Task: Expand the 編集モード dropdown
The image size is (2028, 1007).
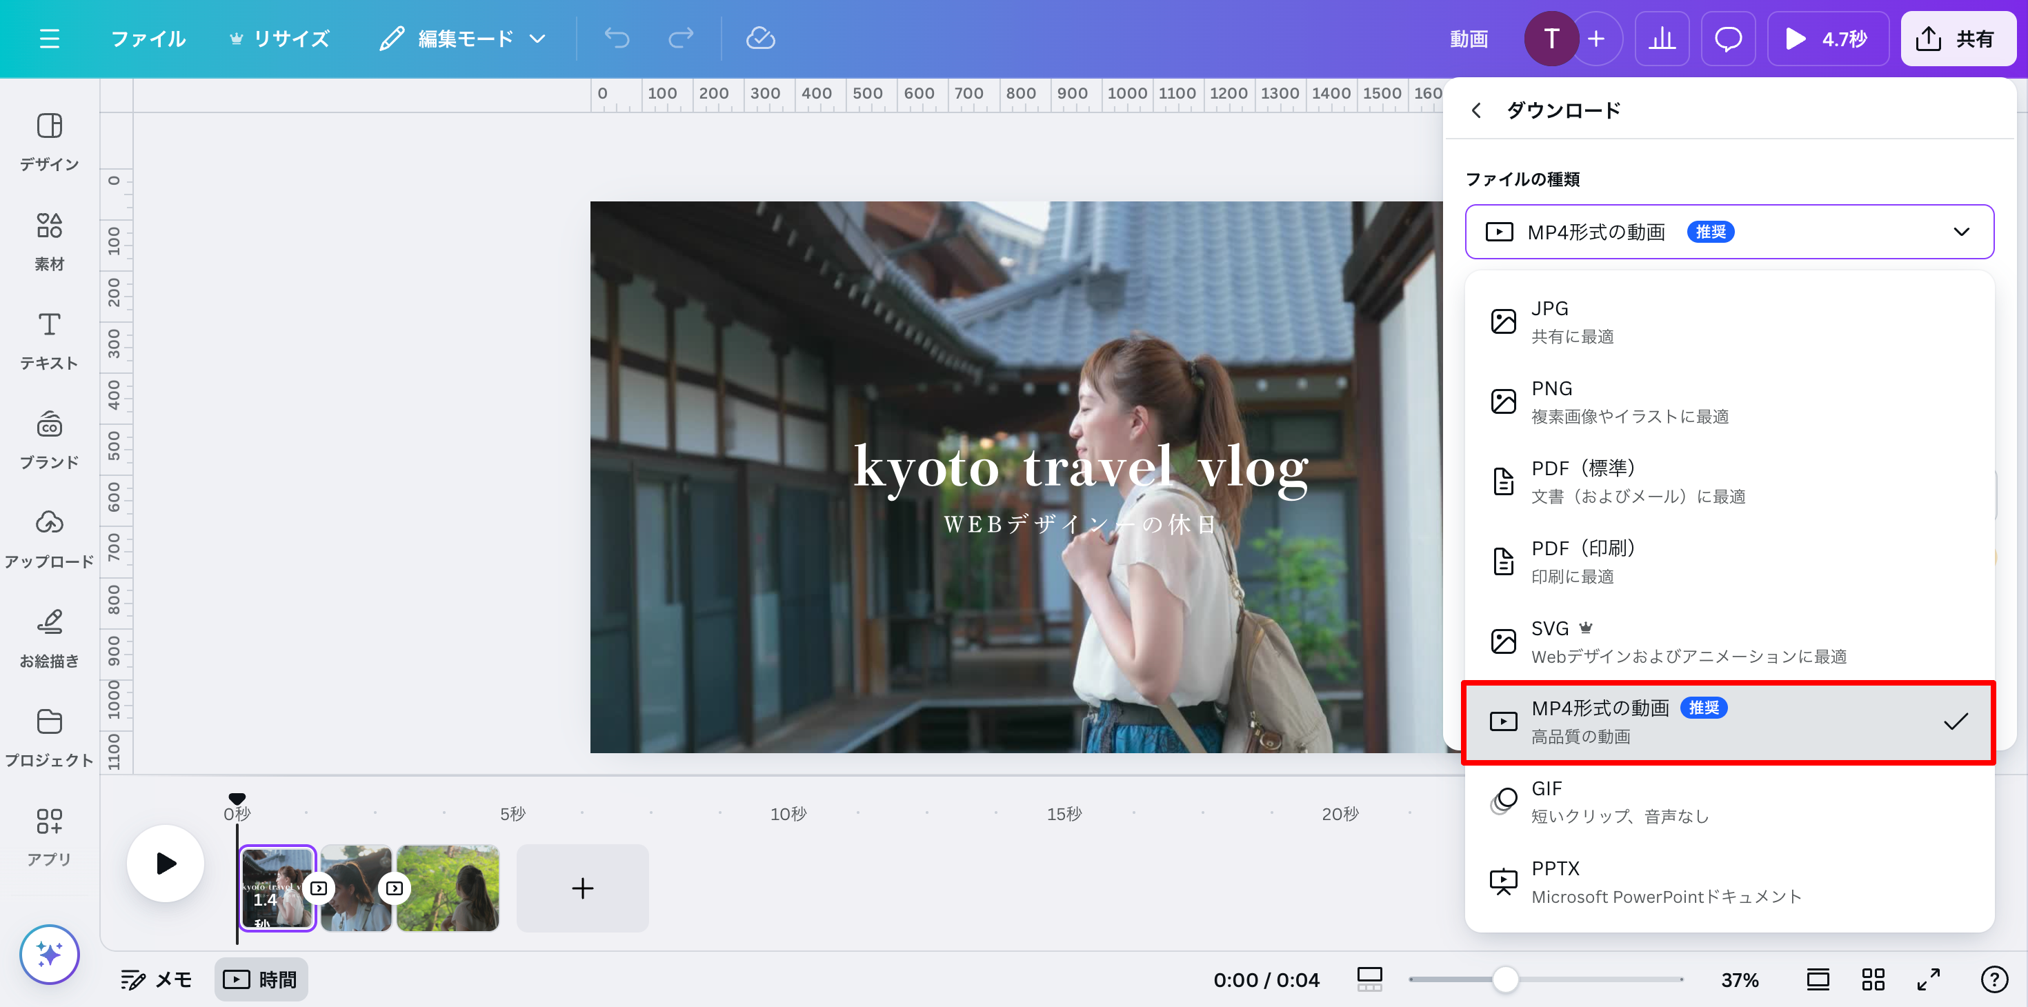Action: [x=463, y=39]
